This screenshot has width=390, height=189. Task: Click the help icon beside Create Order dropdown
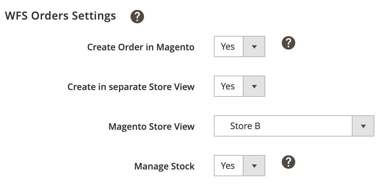pyautogui.click(x=288, y=43)
